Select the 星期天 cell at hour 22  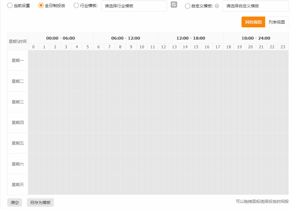272,184
